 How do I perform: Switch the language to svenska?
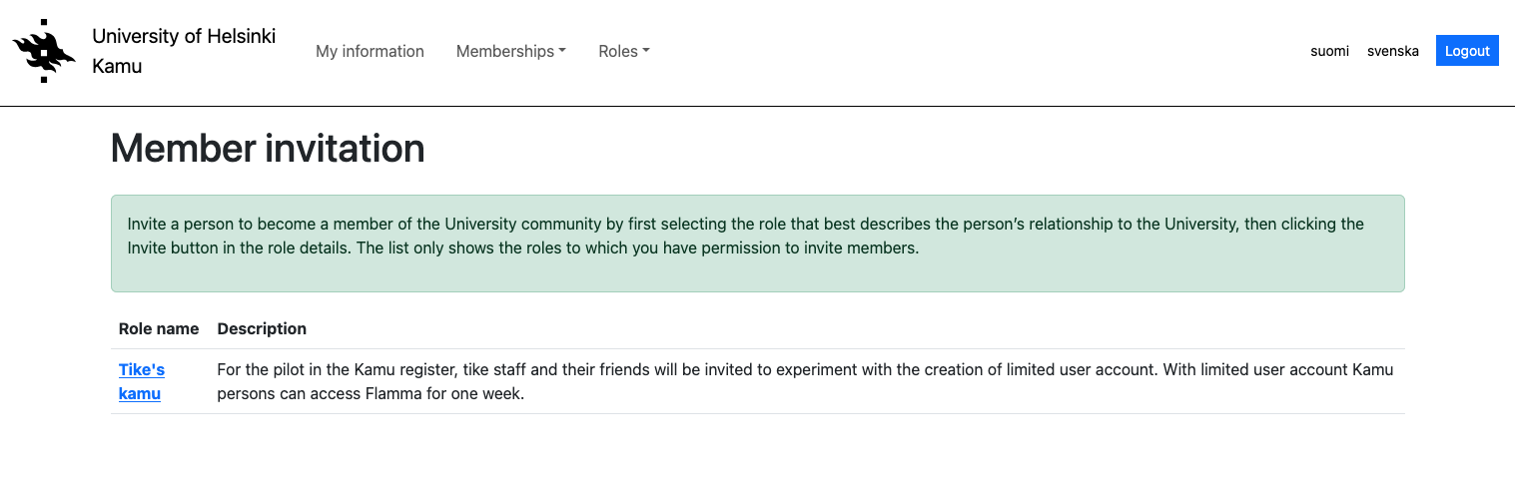(1392, 51)
